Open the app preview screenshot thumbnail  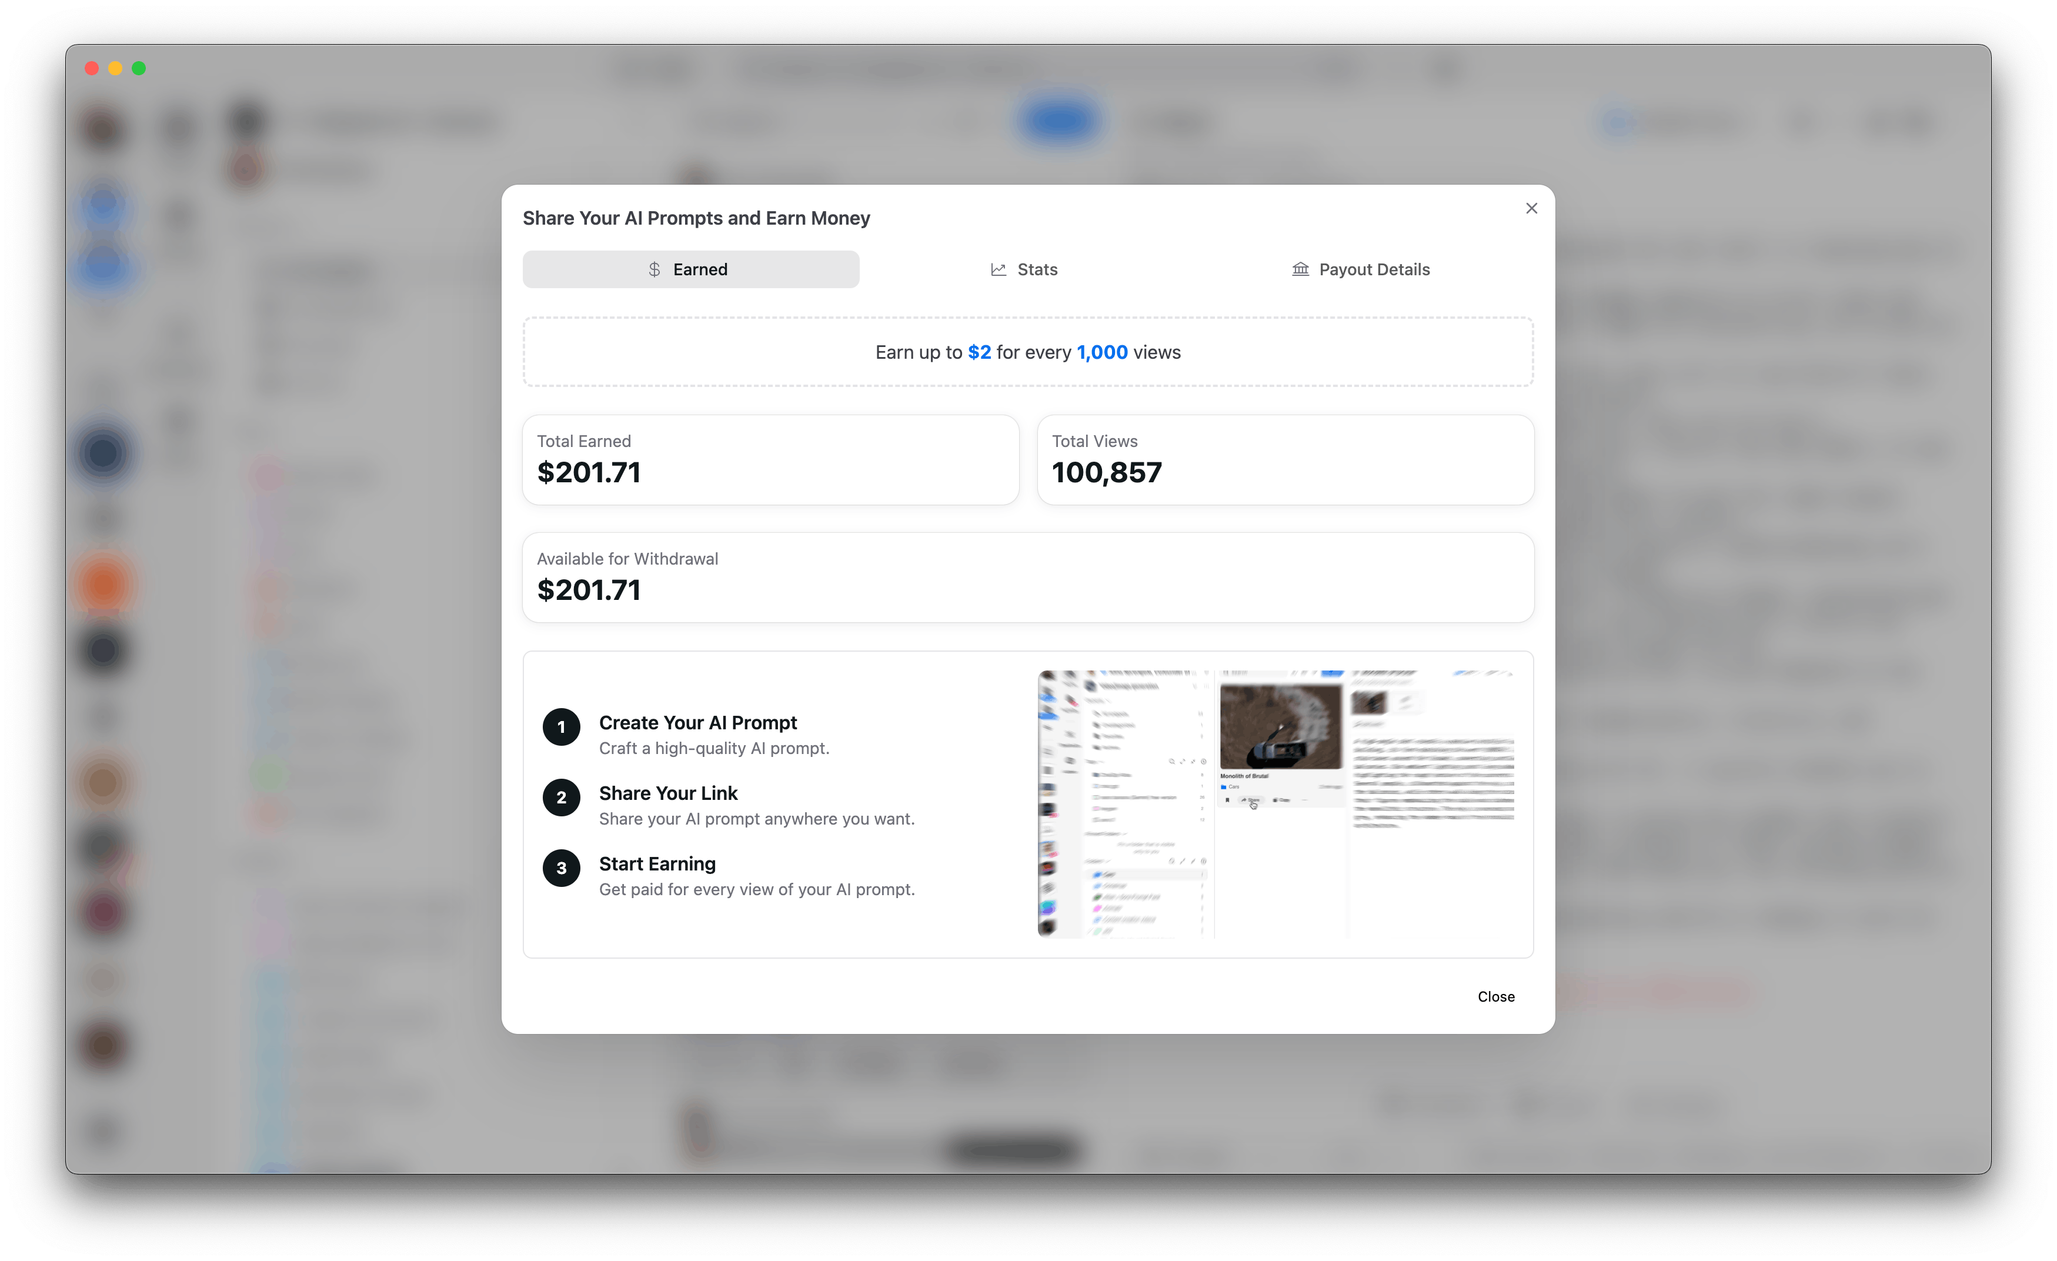click(1277, 803)
